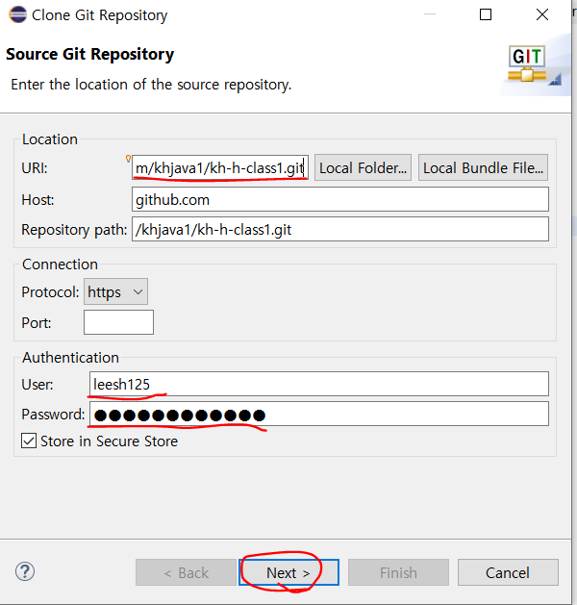Click the 'Password:' label

pos(53,414)
